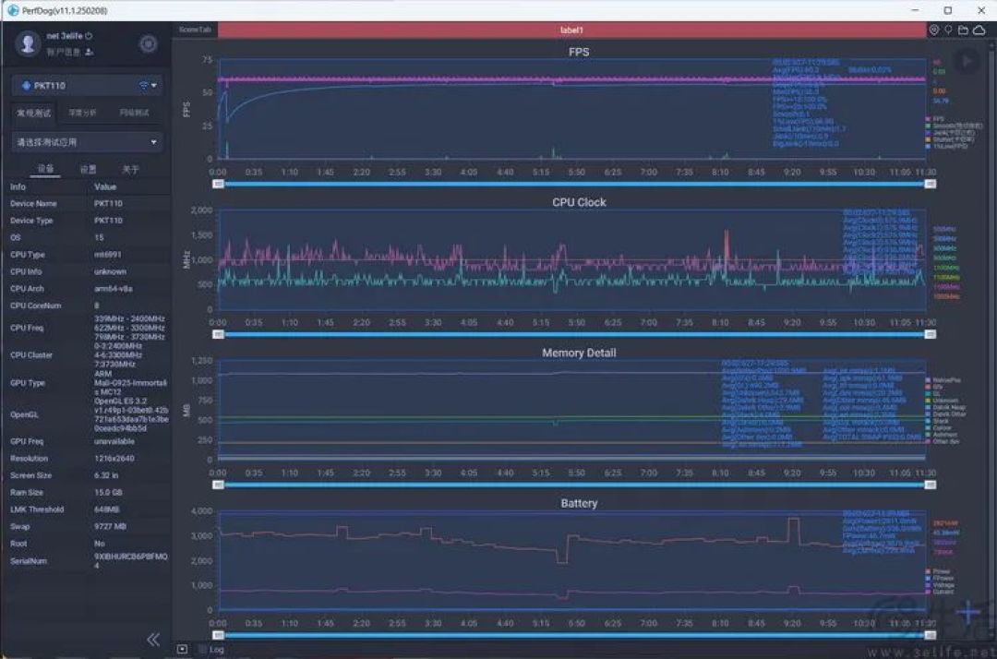Click the user avatar picture
Screen dimensions: 997x659
28,43
